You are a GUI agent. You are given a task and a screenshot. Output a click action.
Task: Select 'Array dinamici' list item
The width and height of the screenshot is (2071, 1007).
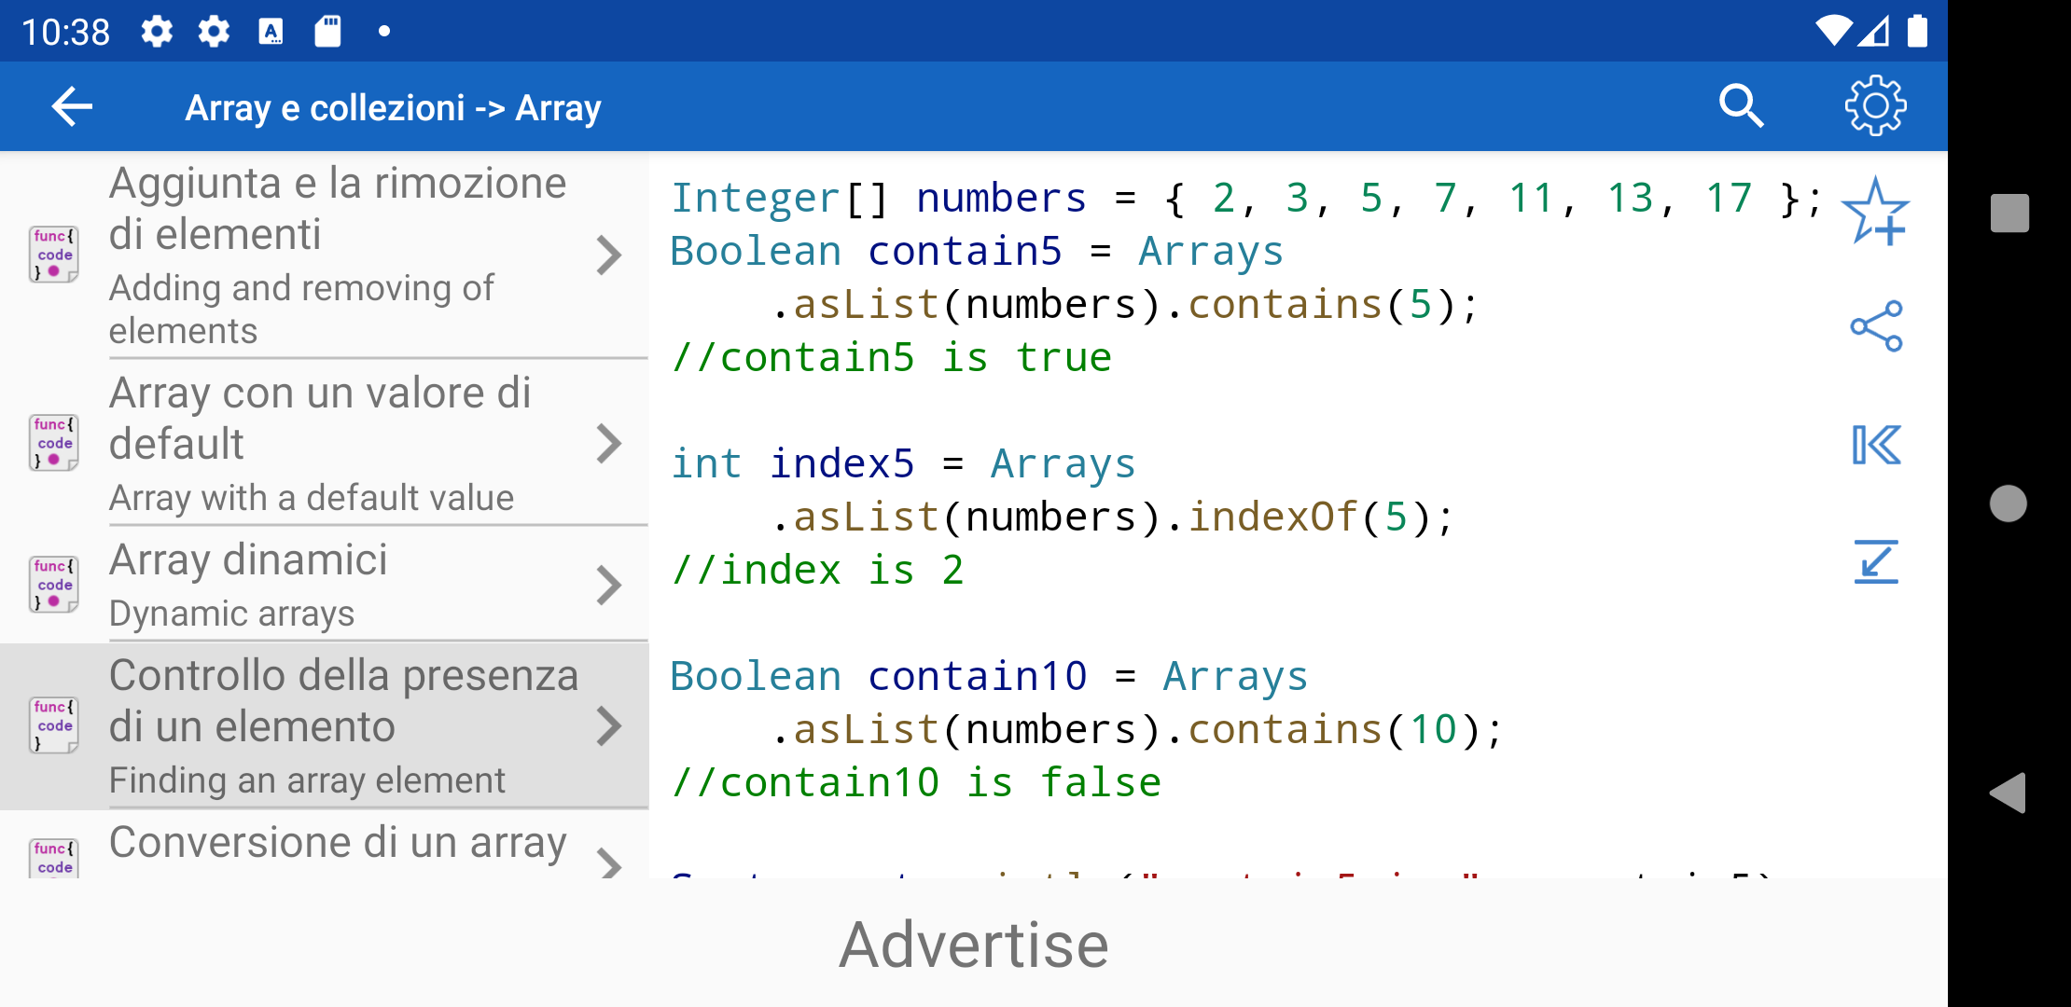point(325,585)
